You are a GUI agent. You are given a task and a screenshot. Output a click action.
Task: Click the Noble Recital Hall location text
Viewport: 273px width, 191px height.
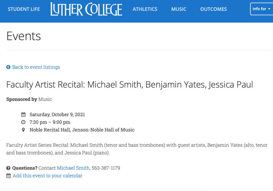coord(82,130)
